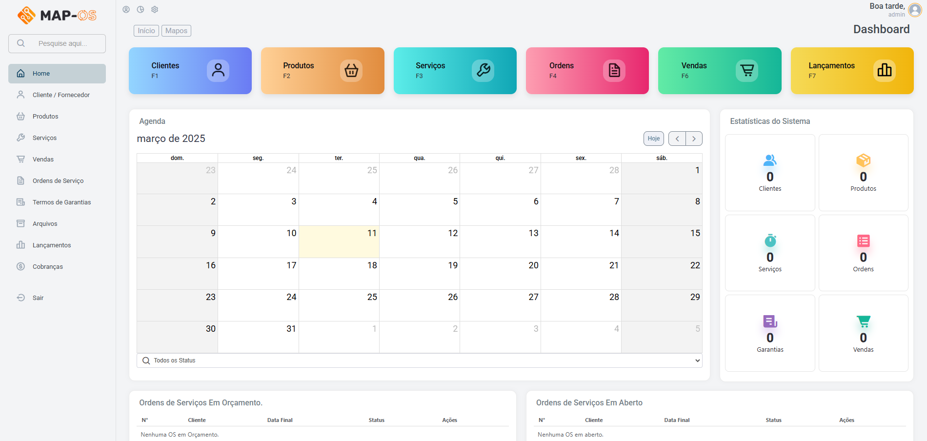Open the Lançamentos chart shortcut card
The image size is (927, 441).
(x=852, y=71)
